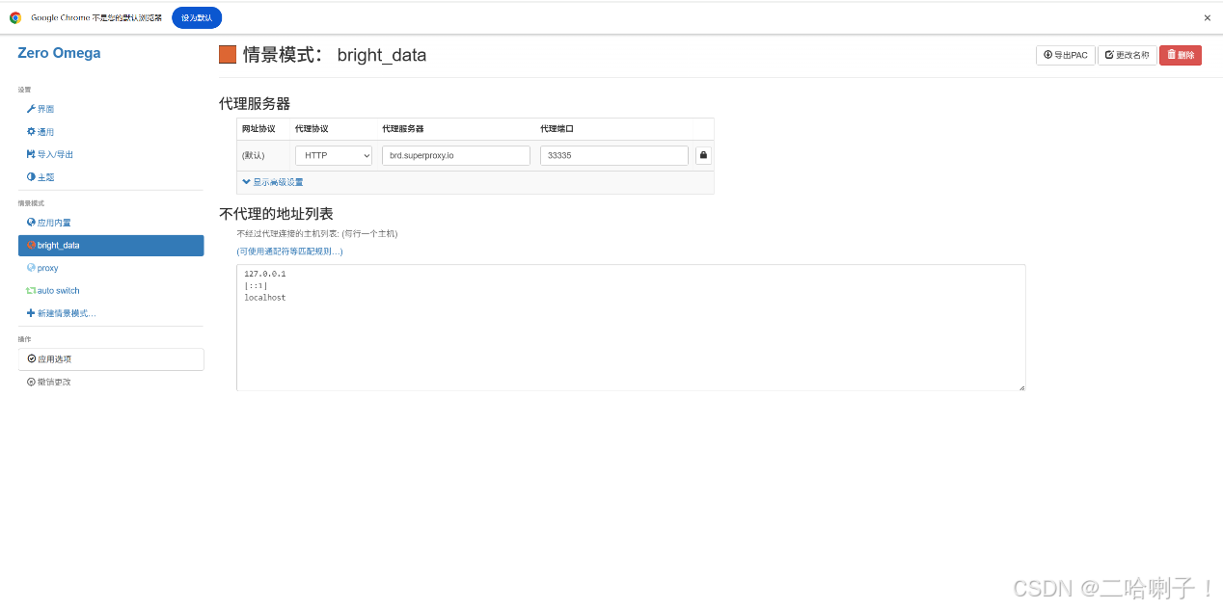This screenshot has height=609, width=1223.
Task: Open the HTTP proxy protocol dropdown
Action: click(x=333, y=155)
